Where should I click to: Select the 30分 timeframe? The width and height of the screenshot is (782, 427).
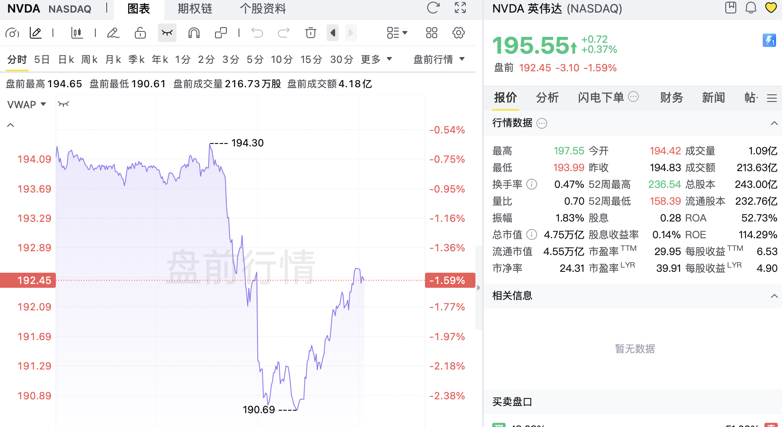341,60
